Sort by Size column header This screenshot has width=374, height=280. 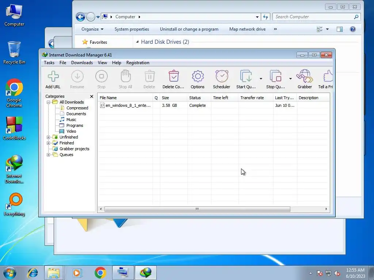pos(173,98)
